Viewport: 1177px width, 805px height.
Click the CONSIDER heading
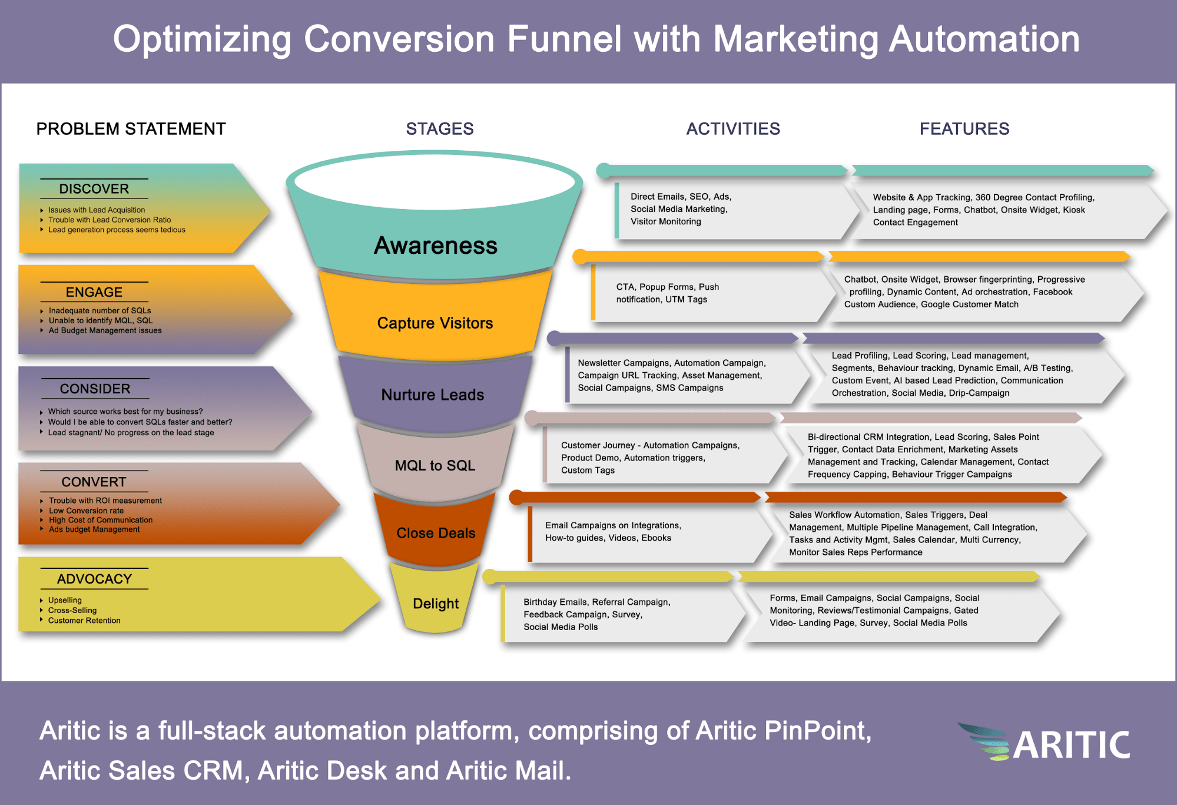pyautogui.click(x=95, y=389)
